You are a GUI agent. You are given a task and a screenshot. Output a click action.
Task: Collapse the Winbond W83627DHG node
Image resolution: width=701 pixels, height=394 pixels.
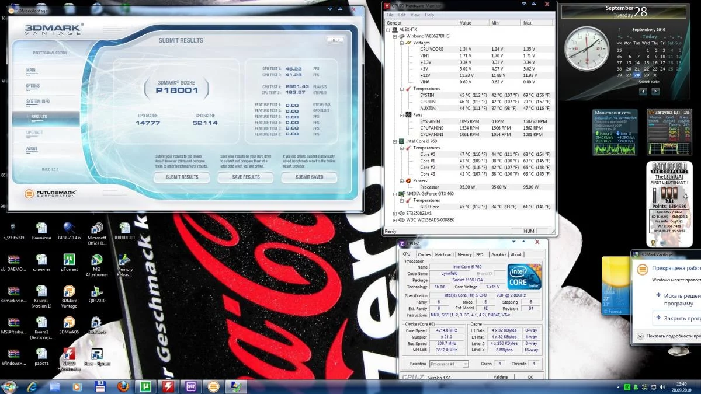click(x=395, y=36)
